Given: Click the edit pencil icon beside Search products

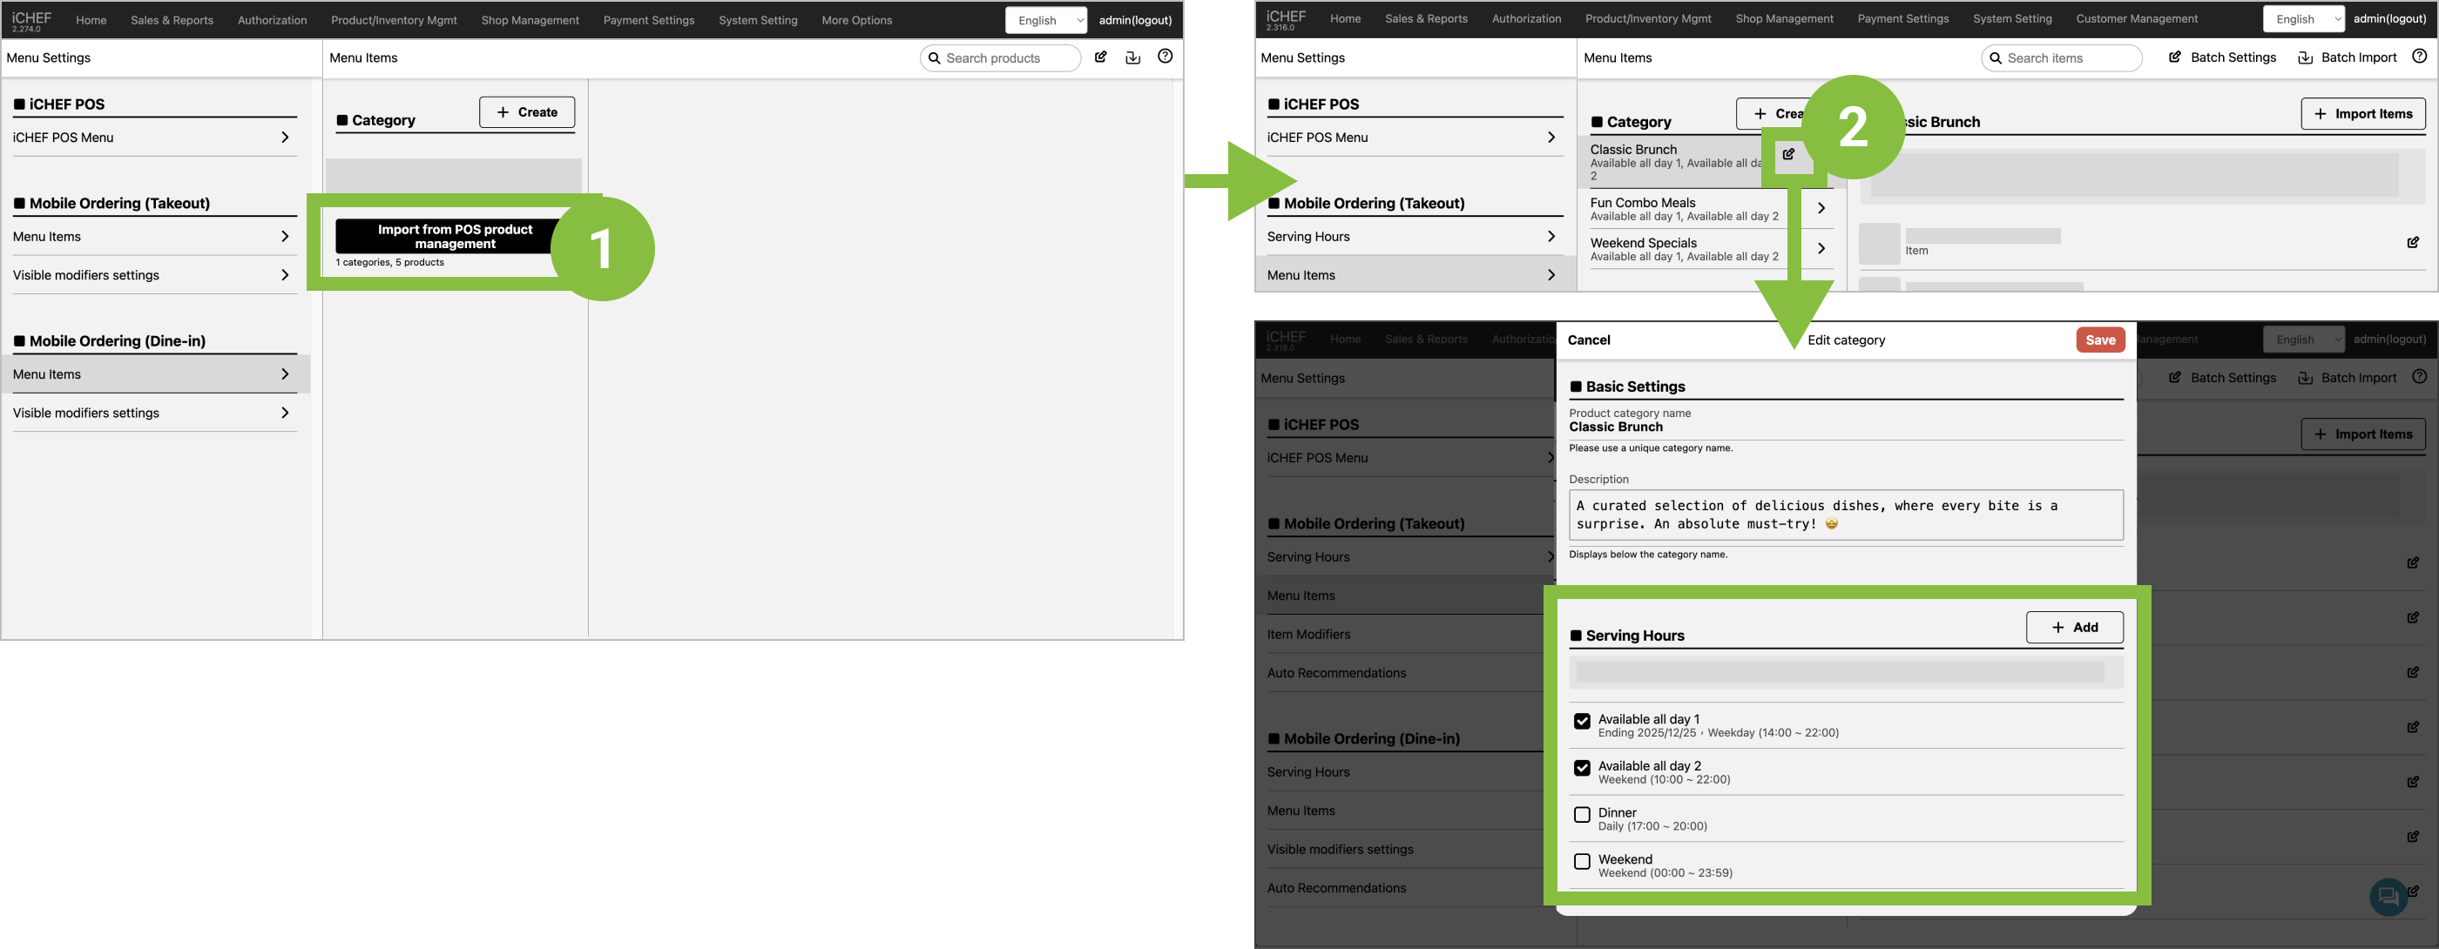Looking at the screenshot, I should point(1100,57).
